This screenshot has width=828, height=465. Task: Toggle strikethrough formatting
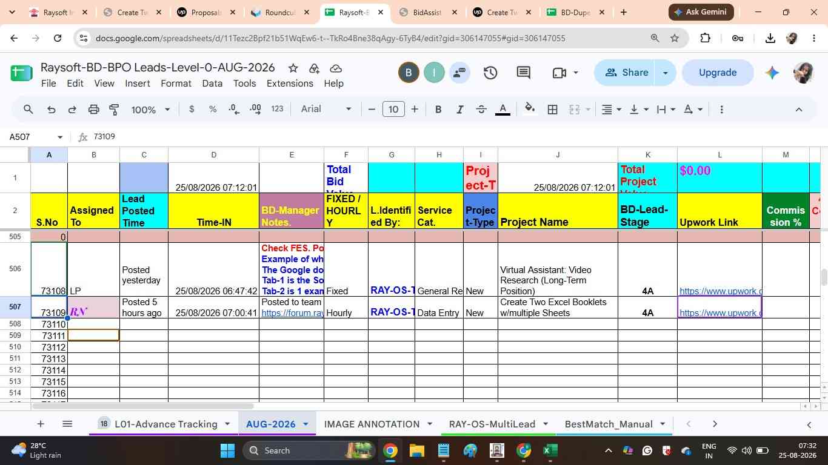481,110
